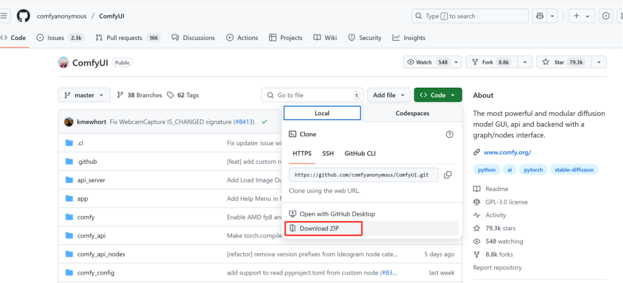This screenshot has width=623, height=283.
Task: Open the ComfyUI repository breadcrumb link
Action: tap(111, 16)
